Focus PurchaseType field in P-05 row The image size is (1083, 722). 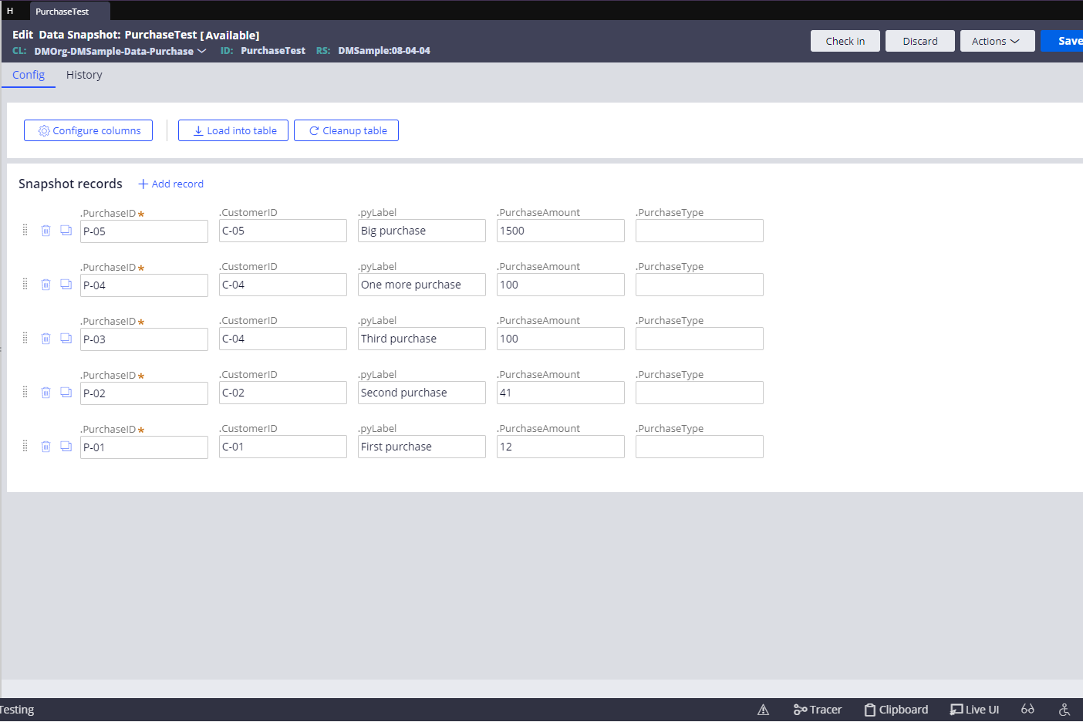[700, 231]
